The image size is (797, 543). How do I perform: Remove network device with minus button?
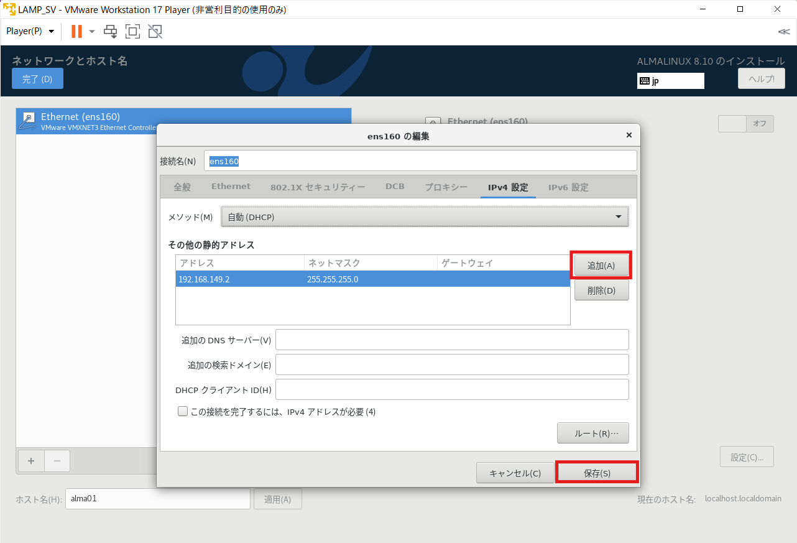tap(57, 461)
